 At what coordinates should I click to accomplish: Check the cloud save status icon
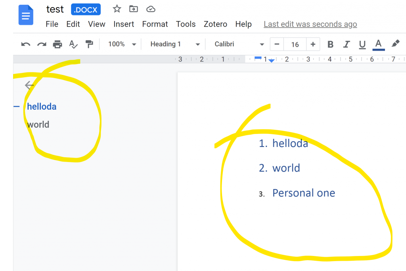(x=151, y=10)
